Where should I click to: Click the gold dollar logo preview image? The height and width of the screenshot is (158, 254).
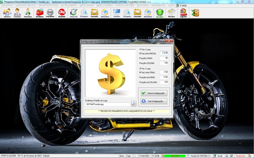point(110,73)
